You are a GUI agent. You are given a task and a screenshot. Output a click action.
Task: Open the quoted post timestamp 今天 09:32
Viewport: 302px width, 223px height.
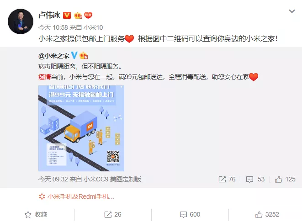point(53,179)
